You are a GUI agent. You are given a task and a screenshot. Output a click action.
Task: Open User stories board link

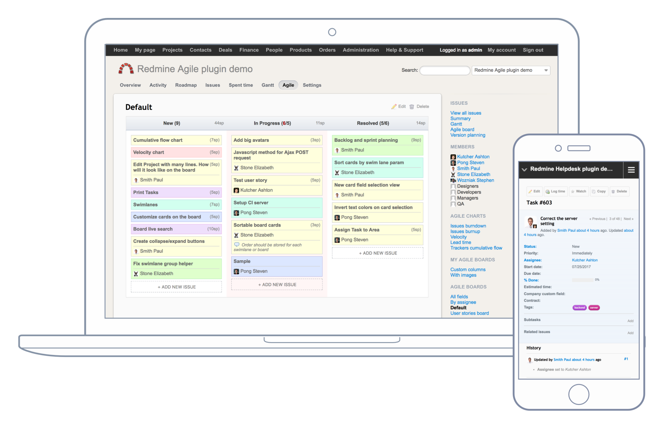tap(470, 313)
